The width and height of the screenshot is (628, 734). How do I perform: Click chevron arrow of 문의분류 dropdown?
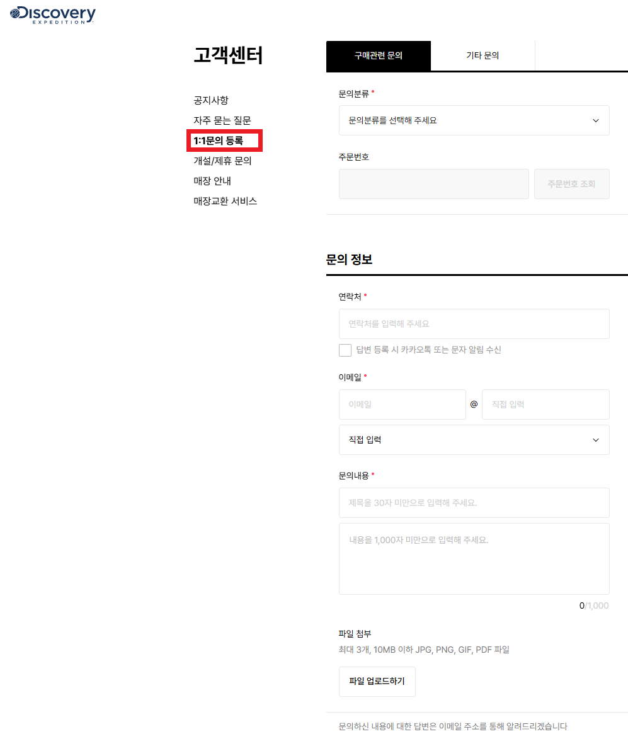point(595,121)
